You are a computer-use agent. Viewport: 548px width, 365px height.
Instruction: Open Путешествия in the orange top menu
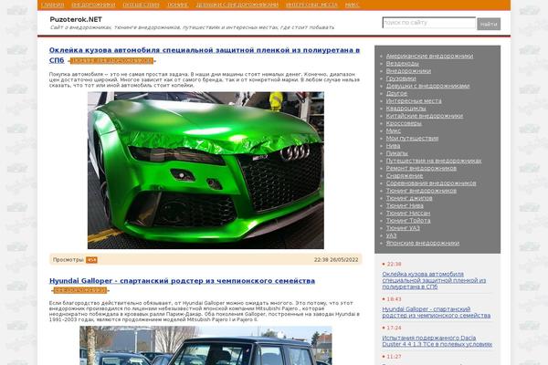point(142,5)
